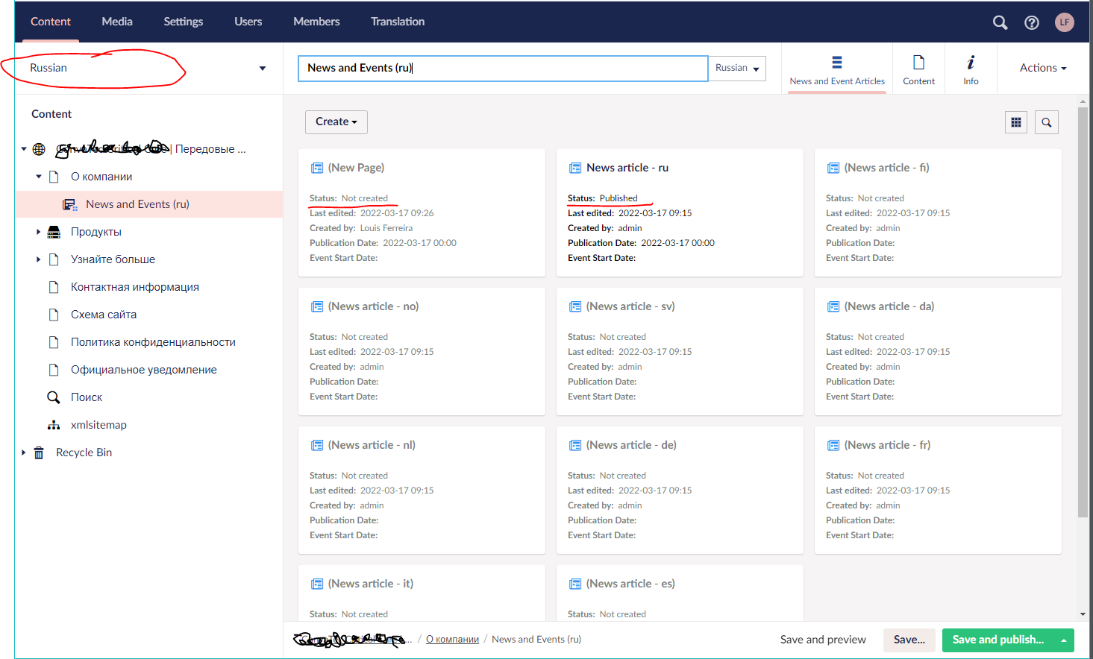Click the 'News and Events (ru)' breadcrumb text
1093x659 pixels.
pyautogui.click(x=536, y=640)
